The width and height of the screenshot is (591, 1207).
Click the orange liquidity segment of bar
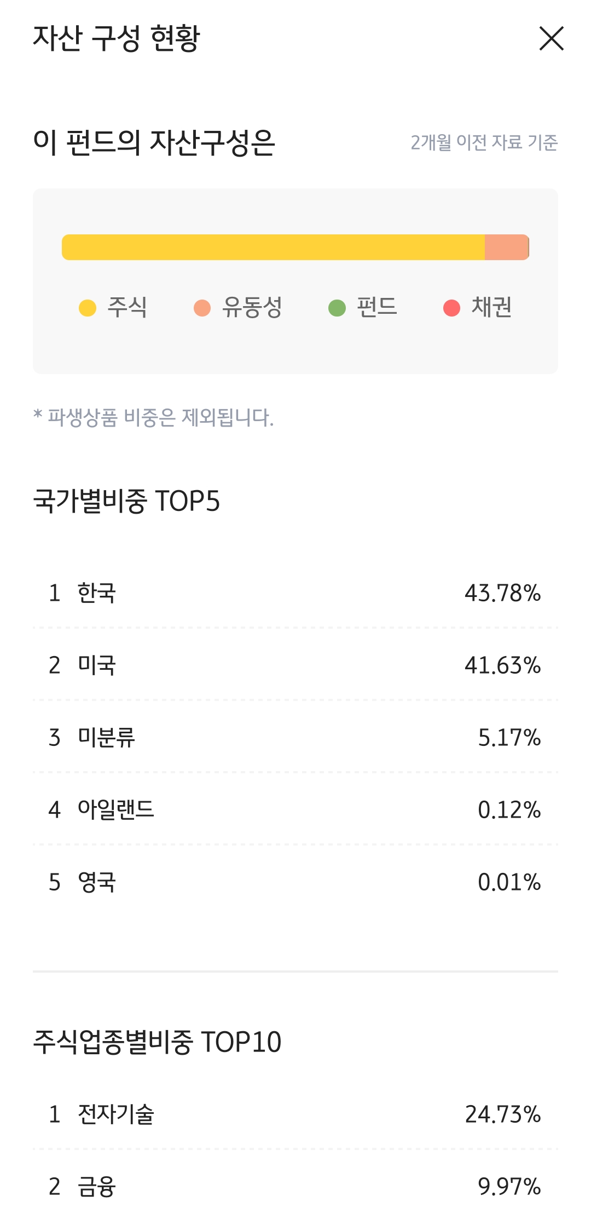pyautogui.click(x=506, y=248)
